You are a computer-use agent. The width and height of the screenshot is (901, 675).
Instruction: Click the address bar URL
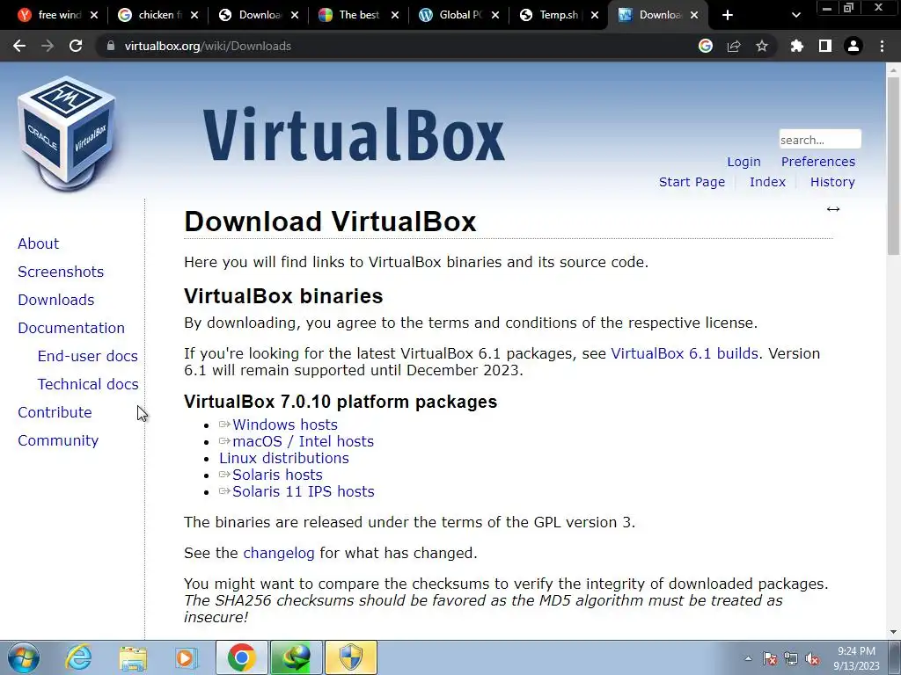pos(208,46)
